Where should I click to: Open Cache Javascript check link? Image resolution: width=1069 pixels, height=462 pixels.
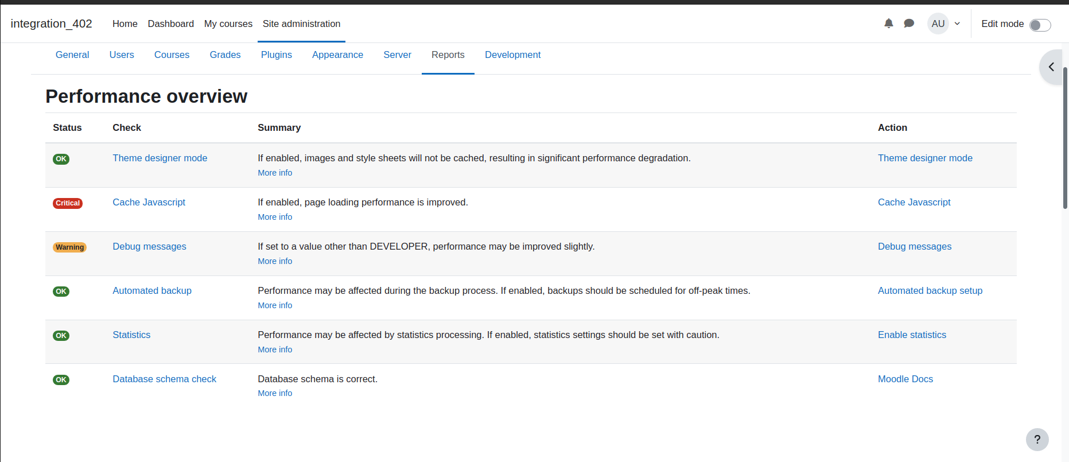[x=149, y=202]
